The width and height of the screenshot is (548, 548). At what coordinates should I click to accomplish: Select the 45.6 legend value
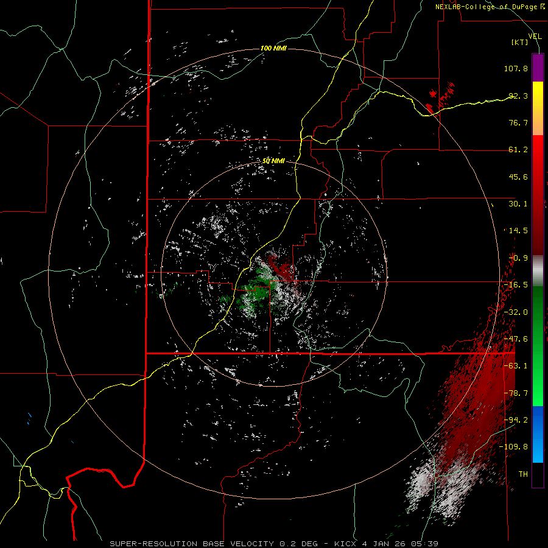coord(518,177)
